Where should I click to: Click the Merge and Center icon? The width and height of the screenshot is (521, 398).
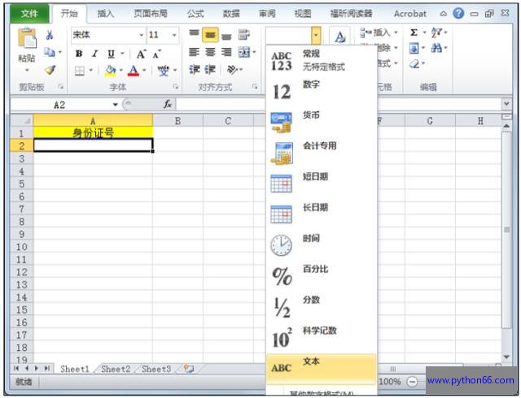pyautogui.click(x=243, y=53)
